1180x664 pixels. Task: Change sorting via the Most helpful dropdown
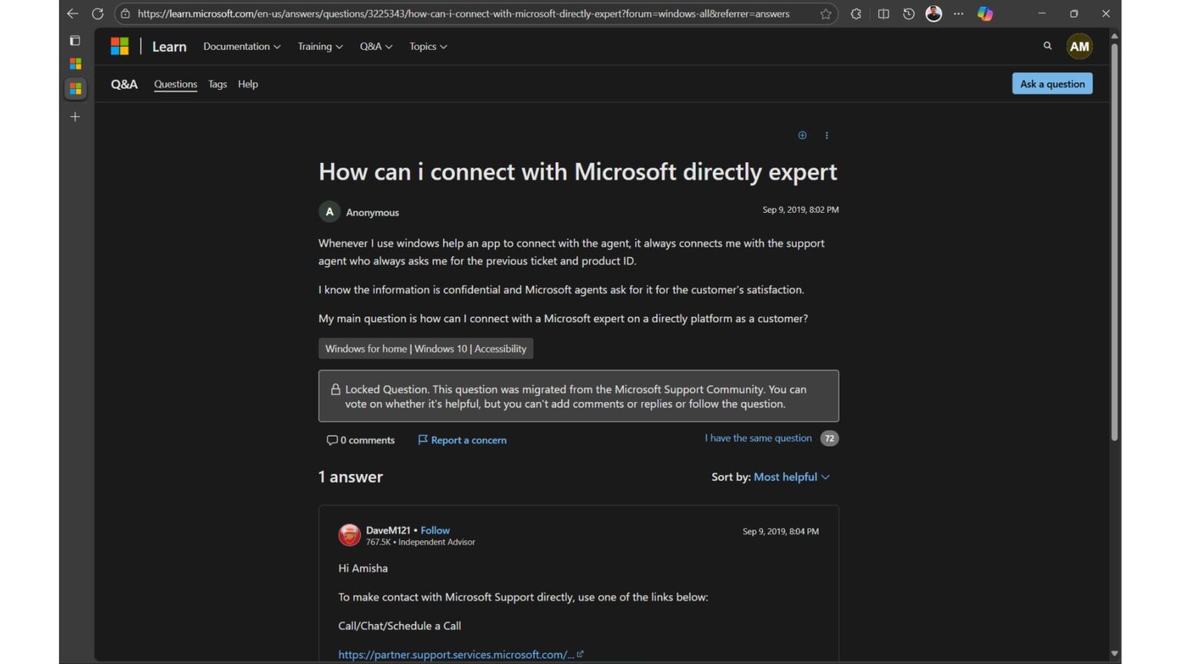[791, 476]
